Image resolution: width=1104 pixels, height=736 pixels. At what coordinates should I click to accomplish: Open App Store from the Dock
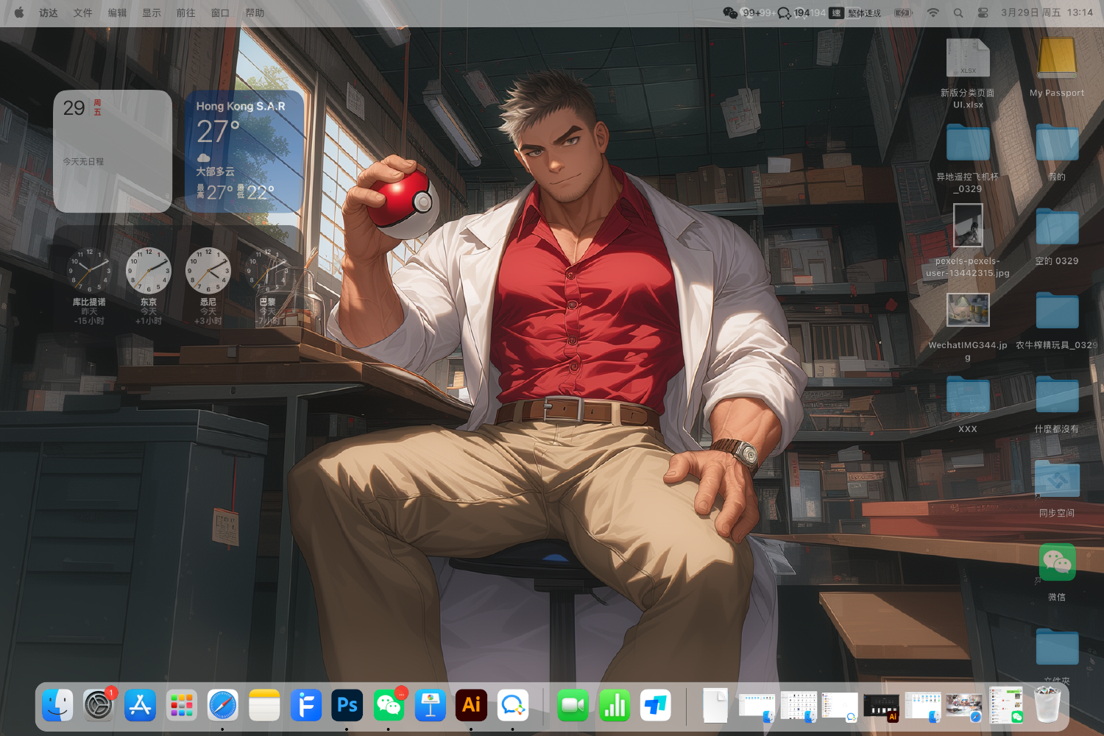(140, 706)
